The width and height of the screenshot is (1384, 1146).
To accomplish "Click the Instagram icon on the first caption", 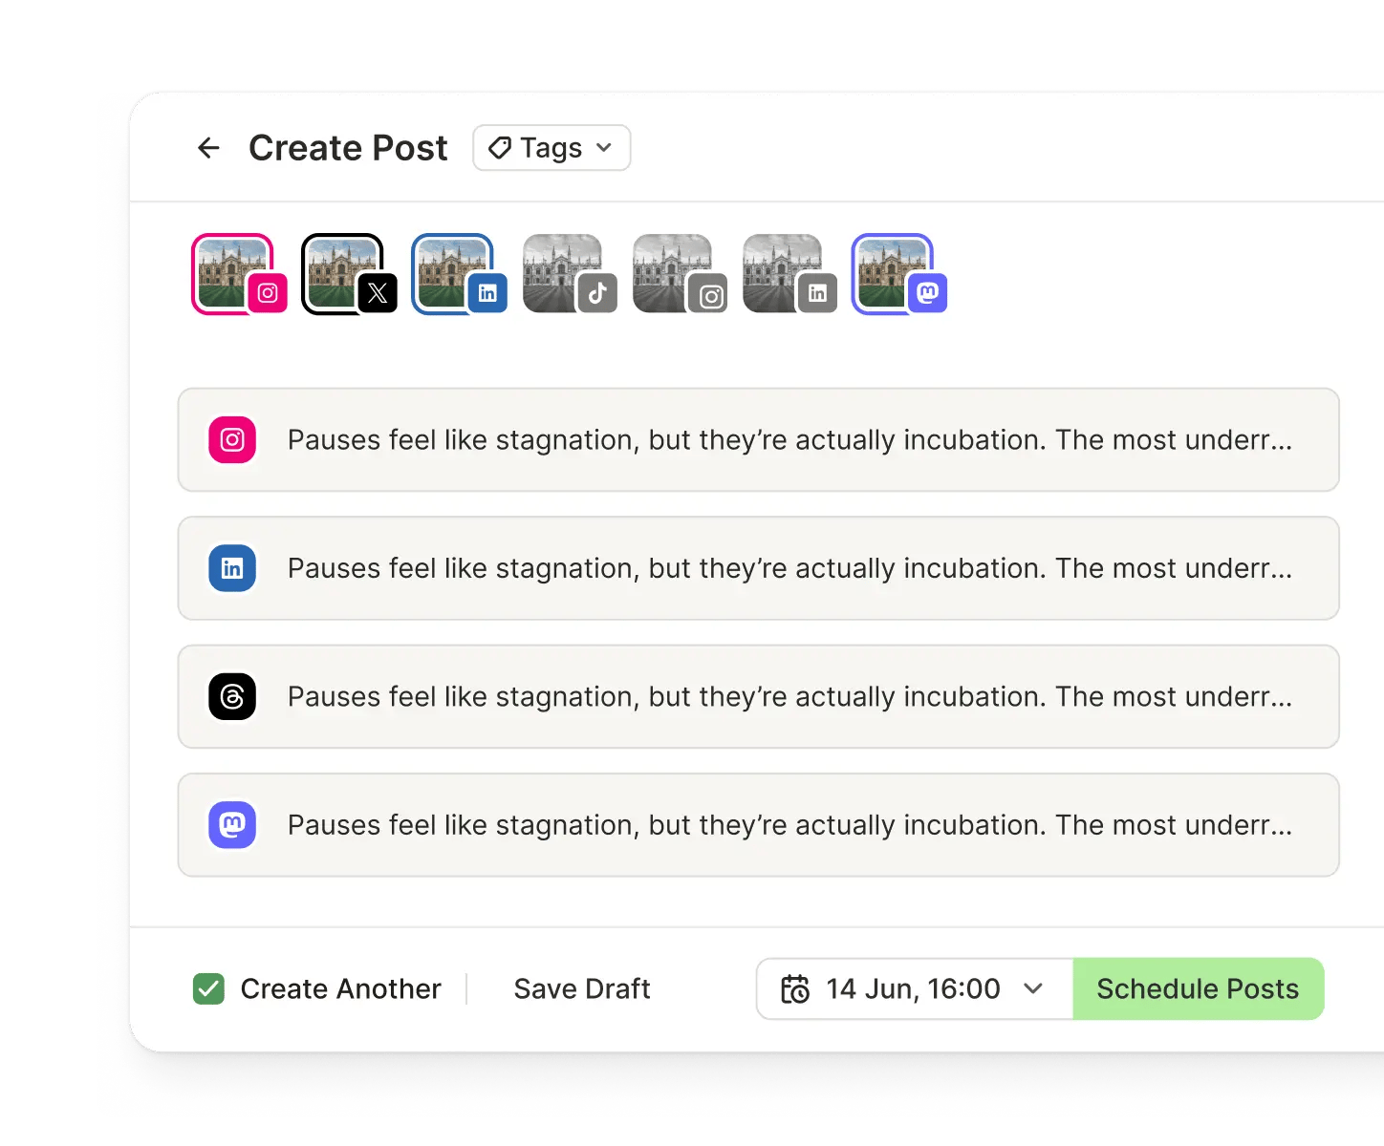I will [231, 439].
